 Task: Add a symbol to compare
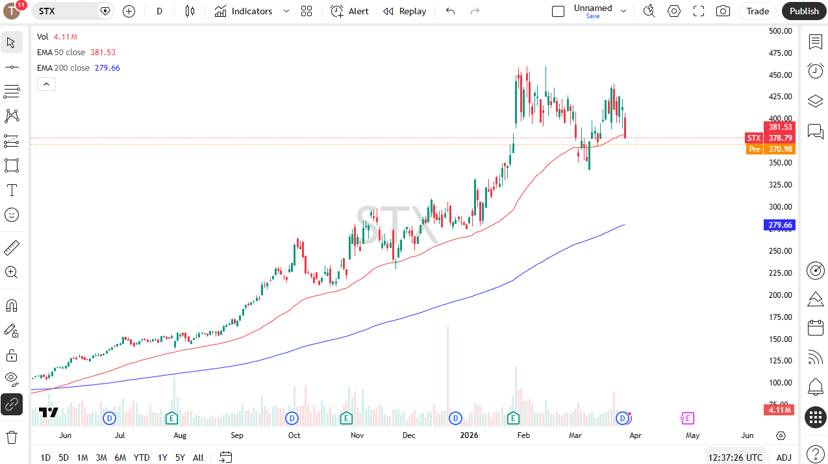click(x=129, y=11)
